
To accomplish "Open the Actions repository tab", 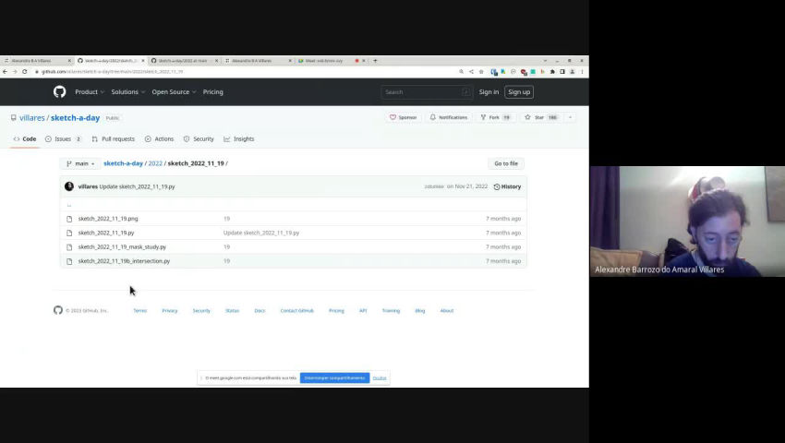I will point(159,139).
